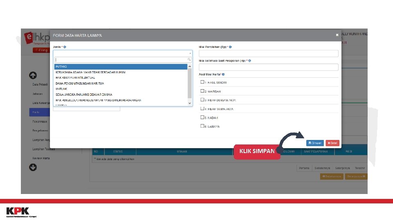Click the Asal Usul Harta info icon
This screenshot has height=221, width=393.
click(223, 74)
